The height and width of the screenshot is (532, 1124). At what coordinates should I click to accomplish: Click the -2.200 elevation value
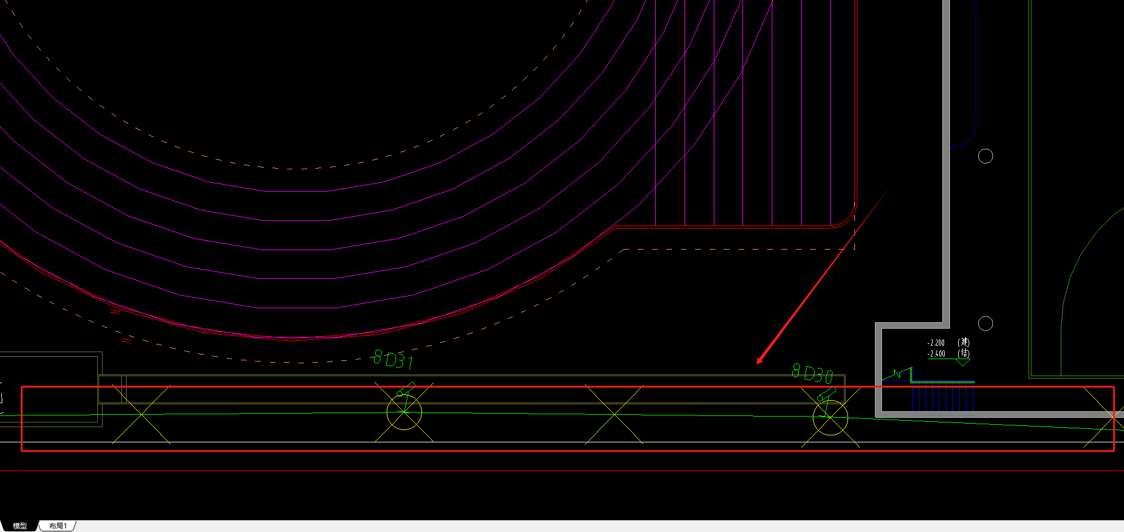pos(936,343)
